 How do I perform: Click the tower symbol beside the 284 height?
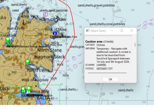pos(23,22)
